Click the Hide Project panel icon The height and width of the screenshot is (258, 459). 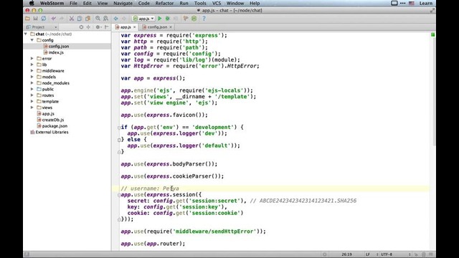point(107,27)
